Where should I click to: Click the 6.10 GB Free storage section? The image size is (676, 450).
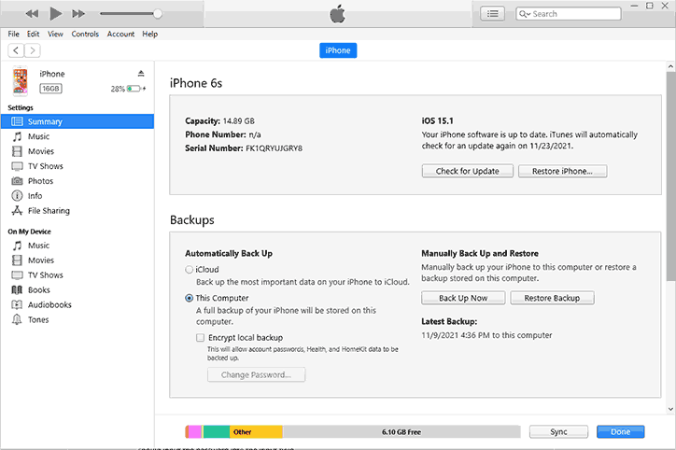pos(401,432)
